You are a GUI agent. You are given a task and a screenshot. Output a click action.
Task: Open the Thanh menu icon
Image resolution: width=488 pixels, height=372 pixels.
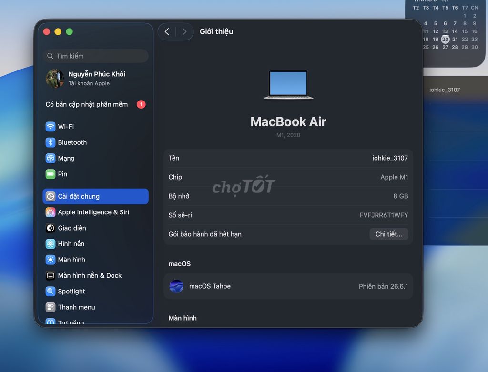coord(51,307)
